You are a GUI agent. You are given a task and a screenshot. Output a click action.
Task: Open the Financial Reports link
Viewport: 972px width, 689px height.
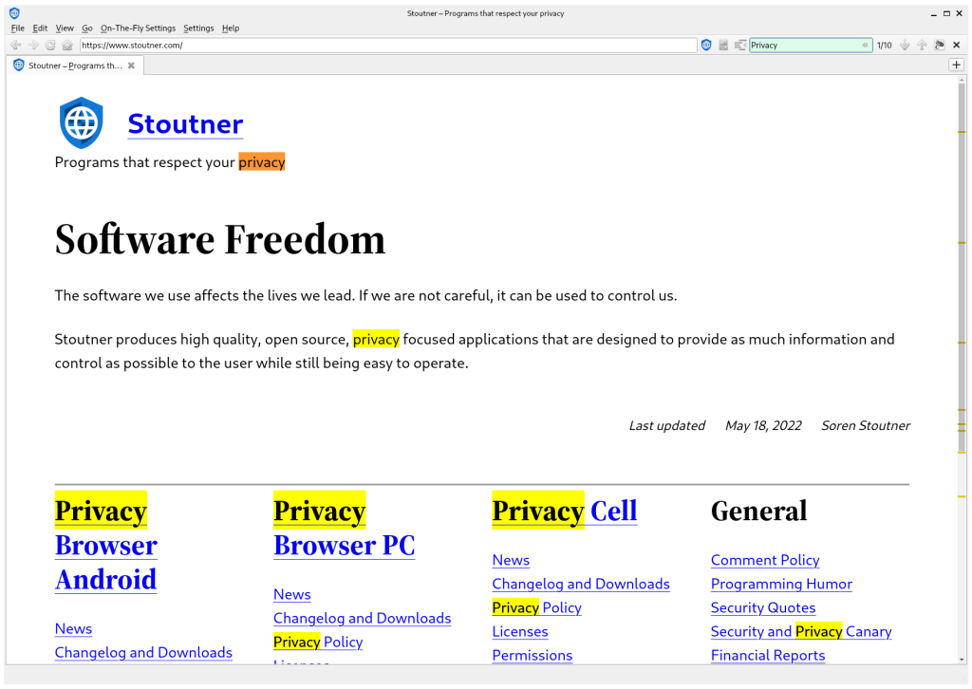(768, 656)
